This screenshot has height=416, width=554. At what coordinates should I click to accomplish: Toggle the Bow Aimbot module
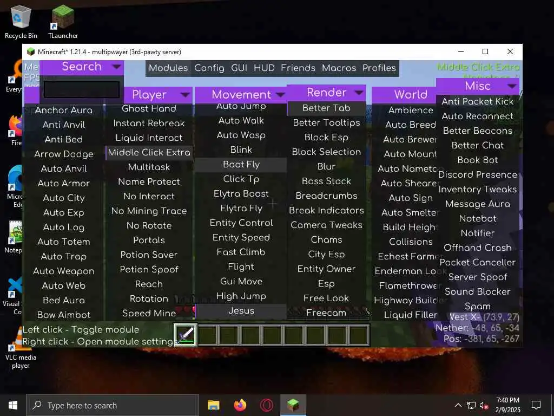(x=64, y=315)
